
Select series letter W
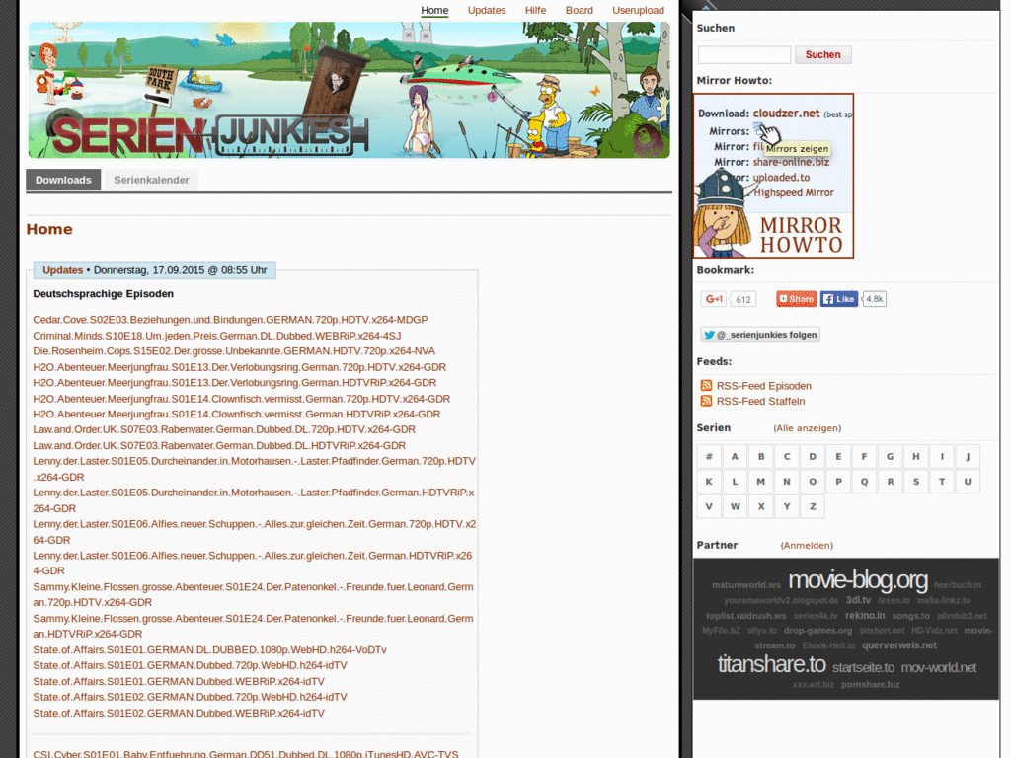735,506
